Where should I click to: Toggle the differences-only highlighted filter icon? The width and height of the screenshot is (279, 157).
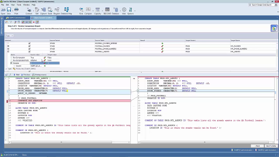coord(23,22)
